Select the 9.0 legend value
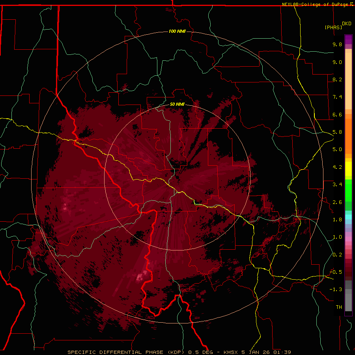 (337, 62)
